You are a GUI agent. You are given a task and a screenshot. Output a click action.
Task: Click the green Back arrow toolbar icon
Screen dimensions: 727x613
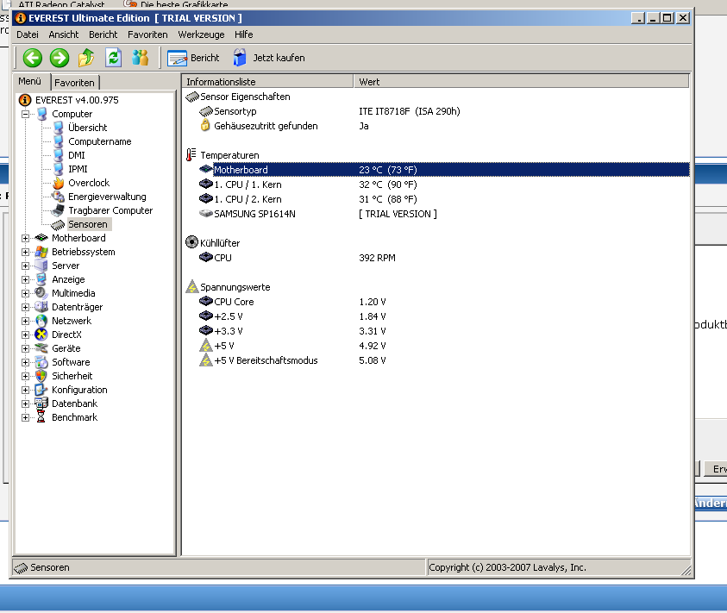click(33, 58)
